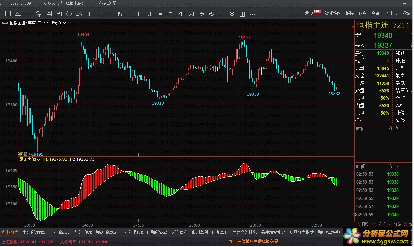This screenshot has width=414, height=247.
Task: Select the 广州套利 tab
Action: click(x=220, y=232)
